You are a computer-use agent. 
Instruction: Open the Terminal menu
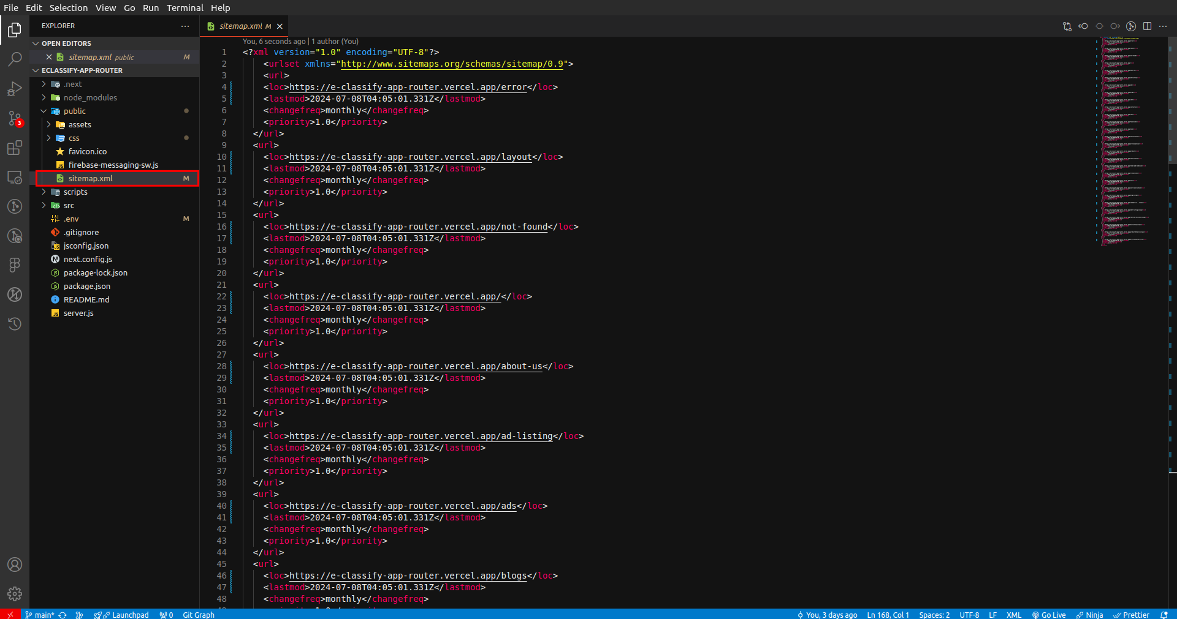tap(185, 8)
